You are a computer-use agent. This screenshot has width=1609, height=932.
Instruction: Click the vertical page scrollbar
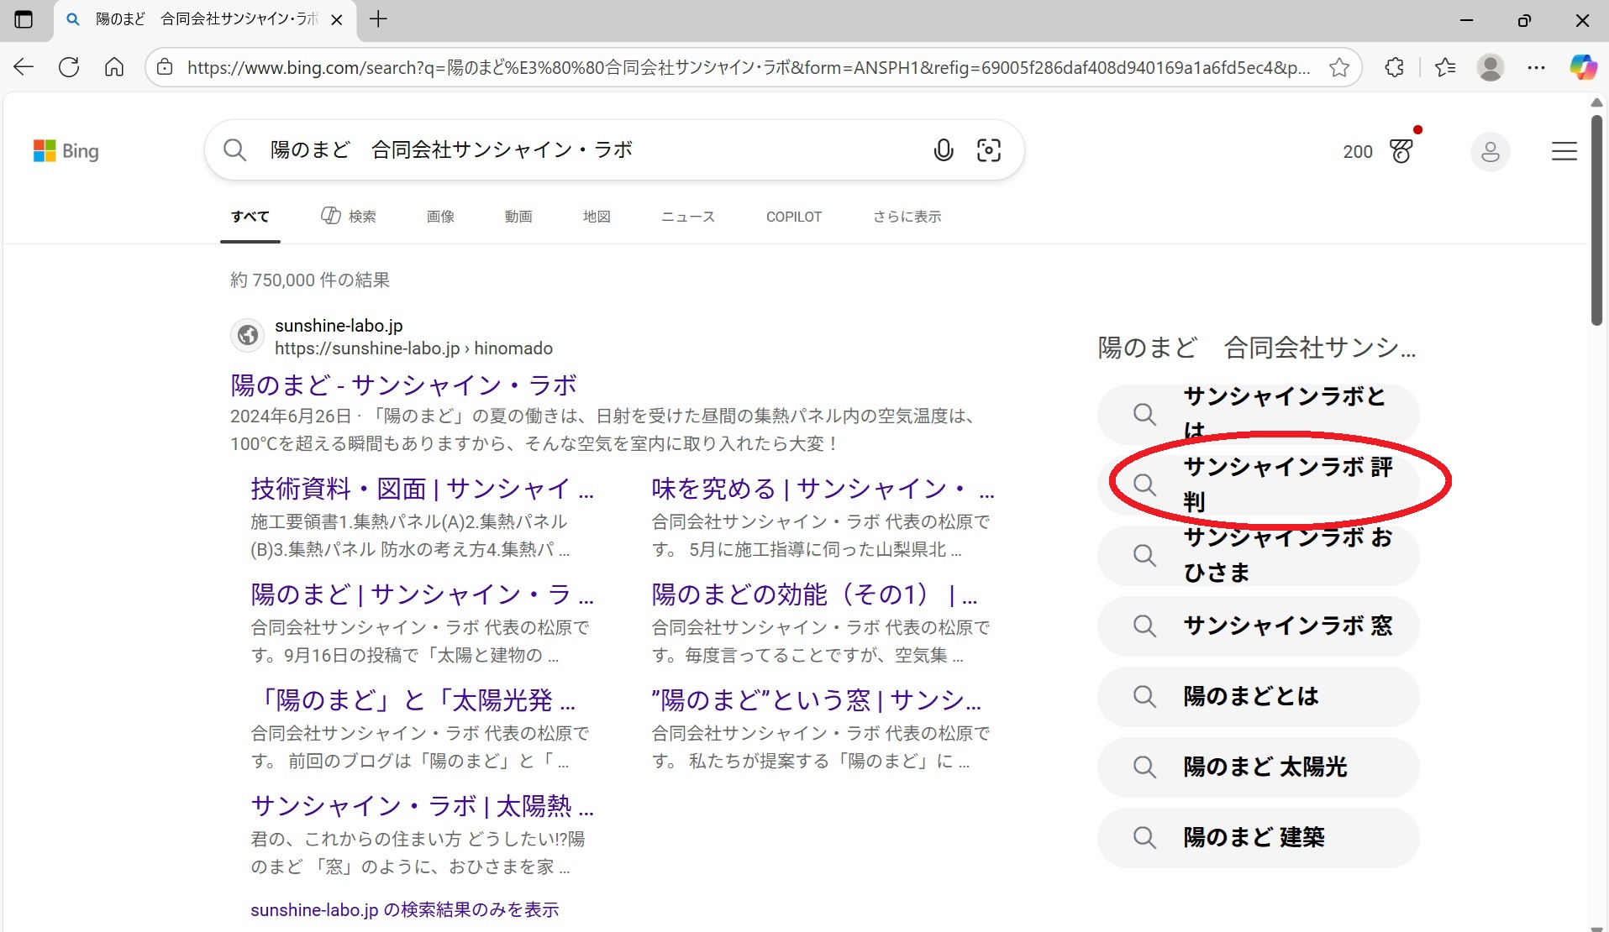click(1596, 218)
